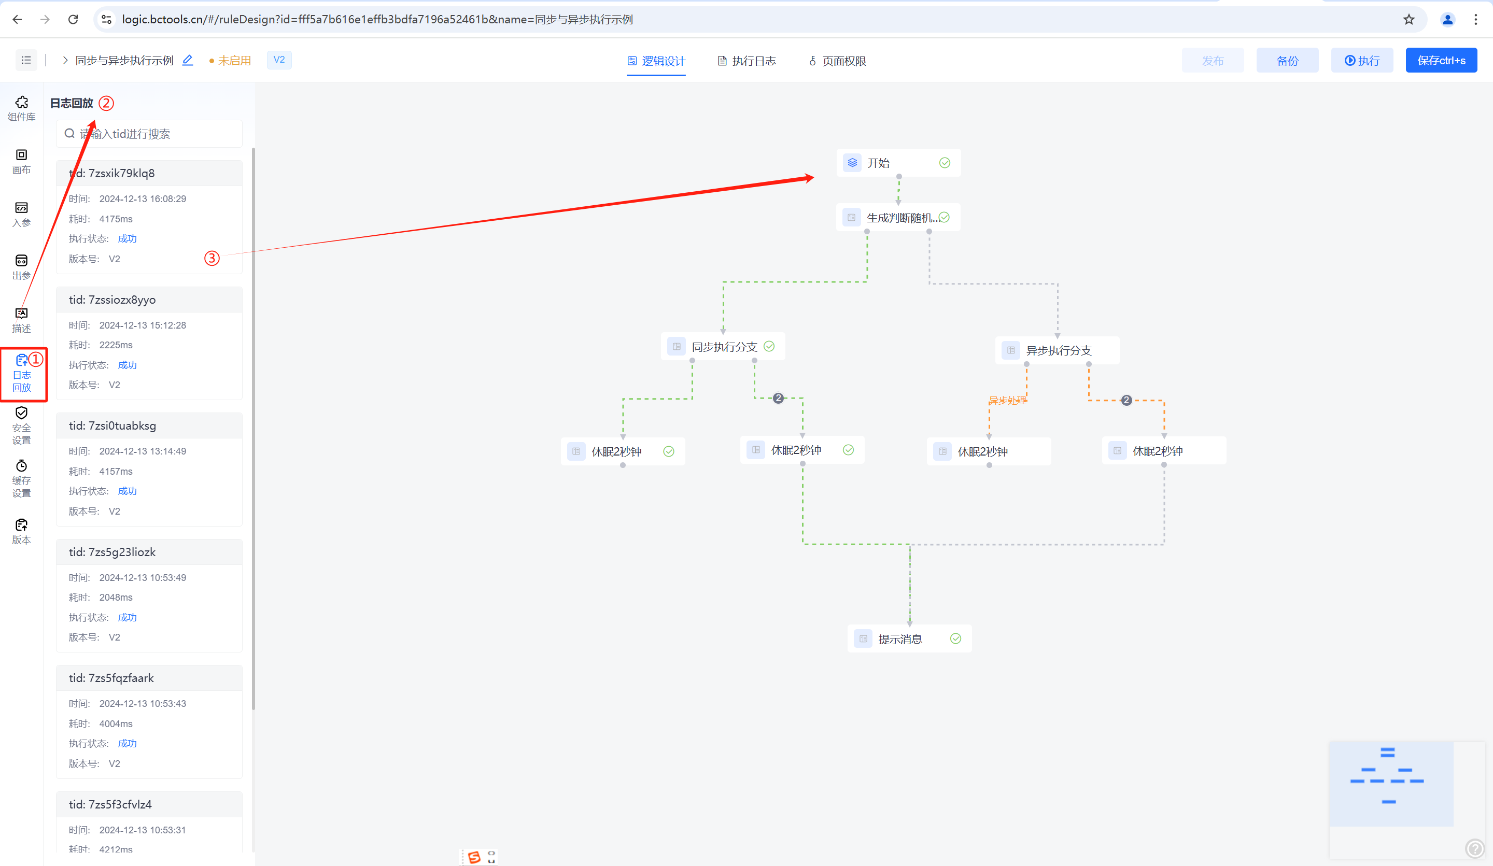1493x866 pixels.
Task: Click the tid search input field
Action: tap(149, 134)
